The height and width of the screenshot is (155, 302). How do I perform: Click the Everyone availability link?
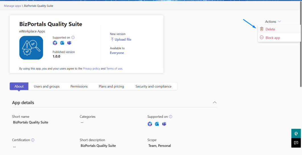point(117,53)
